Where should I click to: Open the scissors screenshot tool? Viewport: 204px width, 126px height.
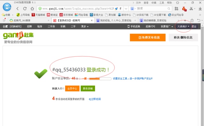click(x=191, y=9)
